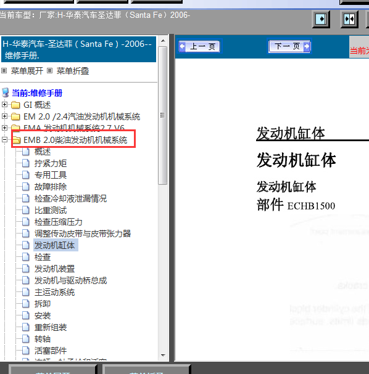This screenshot has width=369, height=374.
Task: Click the folder icon of GI 概述
Action: (16, 105)
